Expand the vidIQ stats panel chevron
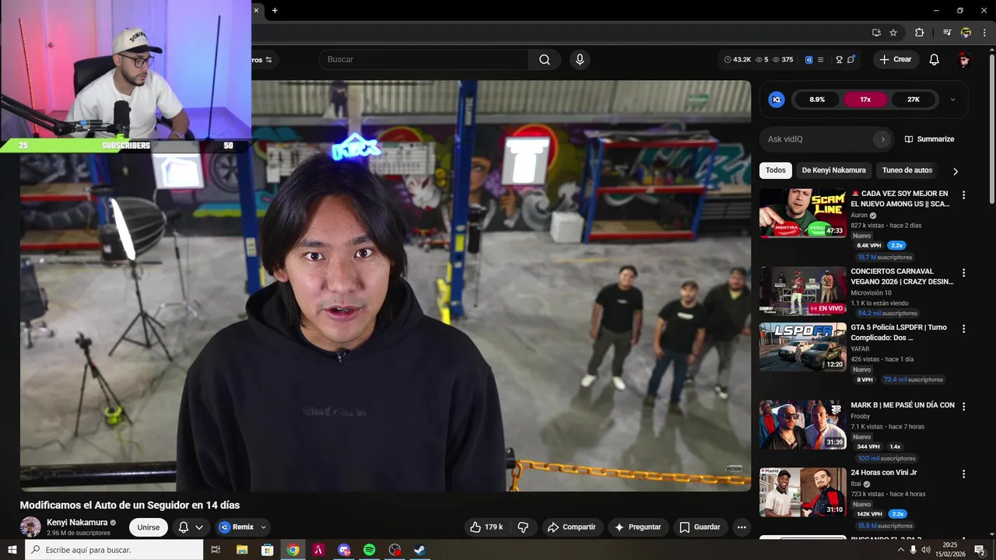This screenshot has height=560, width=996. [x=952, y=100]
